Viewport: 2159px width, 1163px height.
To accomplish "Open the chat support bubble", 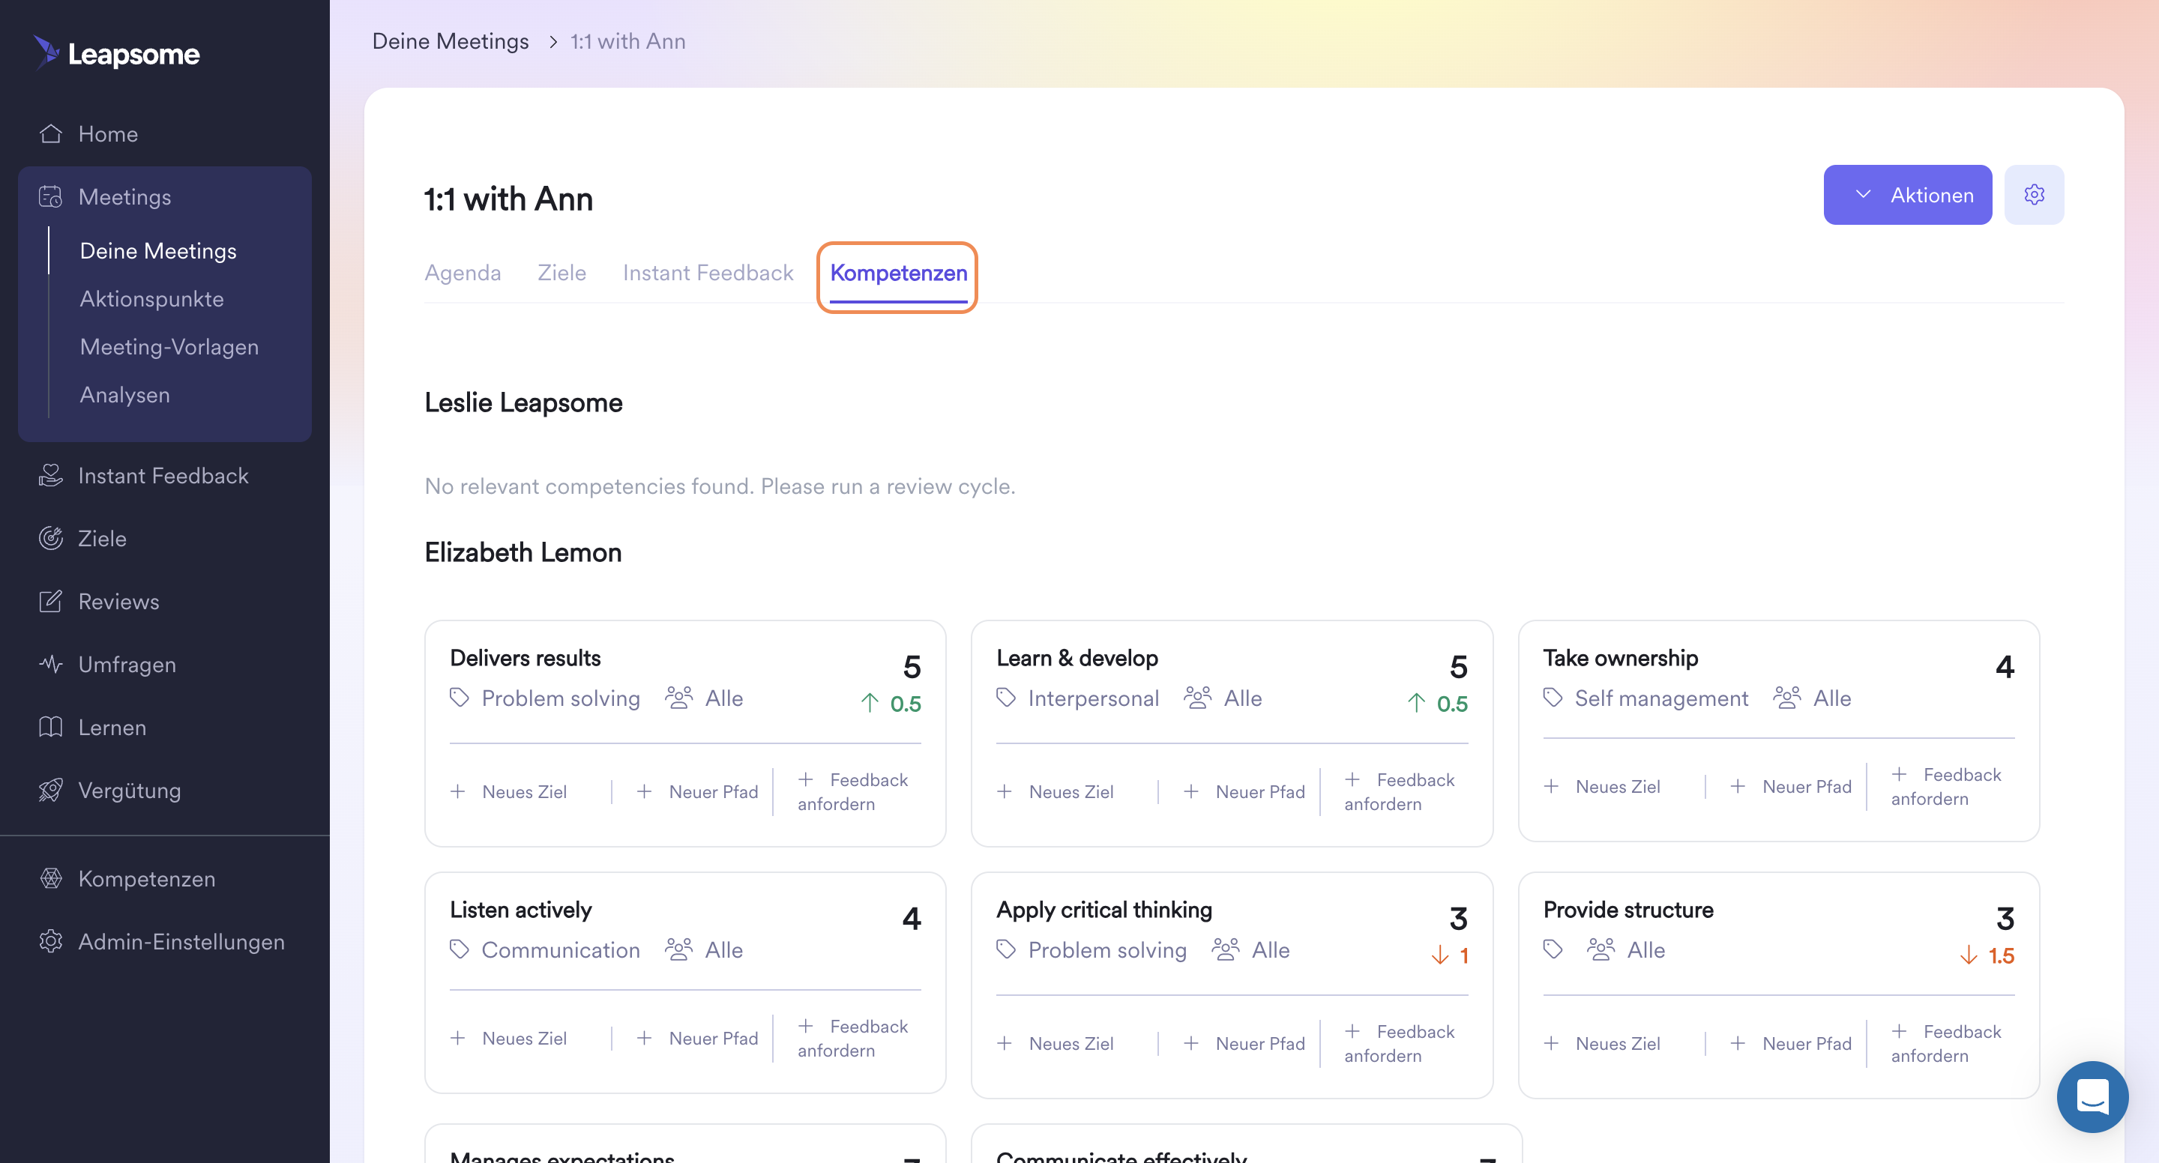I will click(x=2092, y=1096).
